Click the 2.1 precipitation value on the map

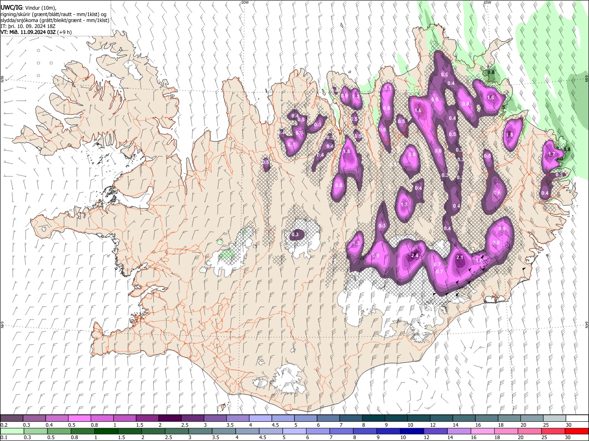tap(459, 258)
